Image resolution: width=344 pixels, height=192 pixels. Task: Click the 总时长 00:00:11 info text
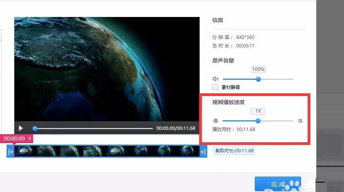tap(233, 46)
